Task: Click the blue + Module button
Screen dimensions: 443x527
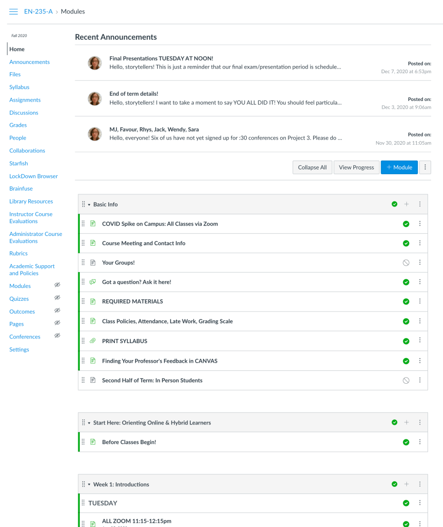Action: pyautogui.click(x=399, y=167)
